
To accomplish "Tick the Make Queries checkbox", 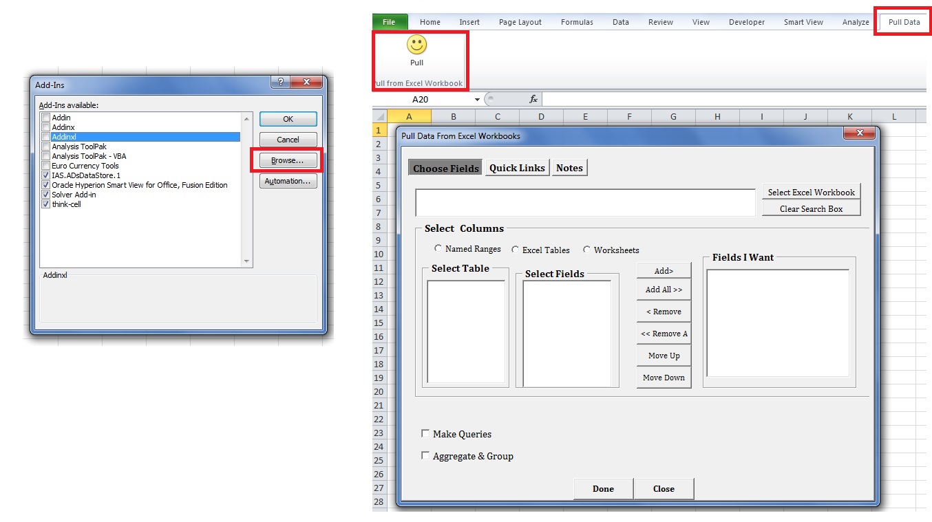I will coord(425,433).
